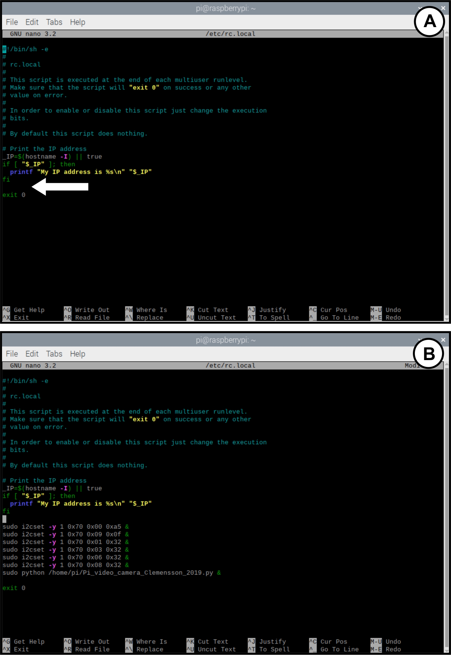Viewport: 451px width, 655px height.
Task: Click the bottom window's pi@raspberrypi title bar
Action: [226, 340]
